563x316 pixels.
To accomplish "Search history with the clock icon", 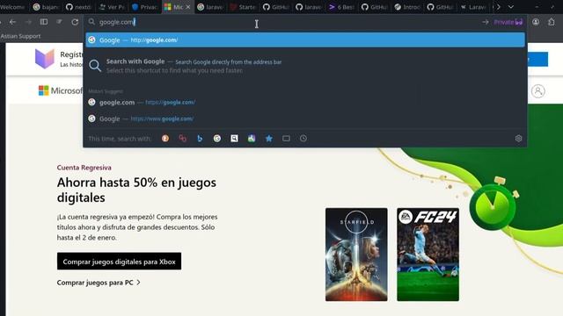I will tap(303, 139).
